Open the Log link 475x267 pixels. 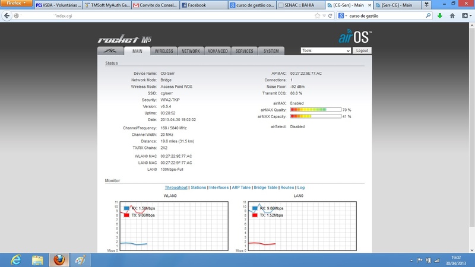[301, 187]
